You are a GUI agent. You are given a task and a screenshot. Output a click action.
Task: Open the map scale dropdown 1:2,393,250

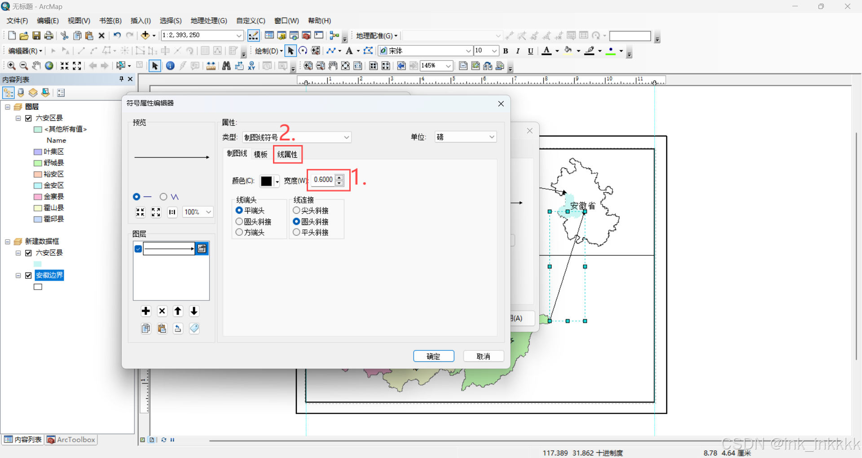[x=239, y=35]
